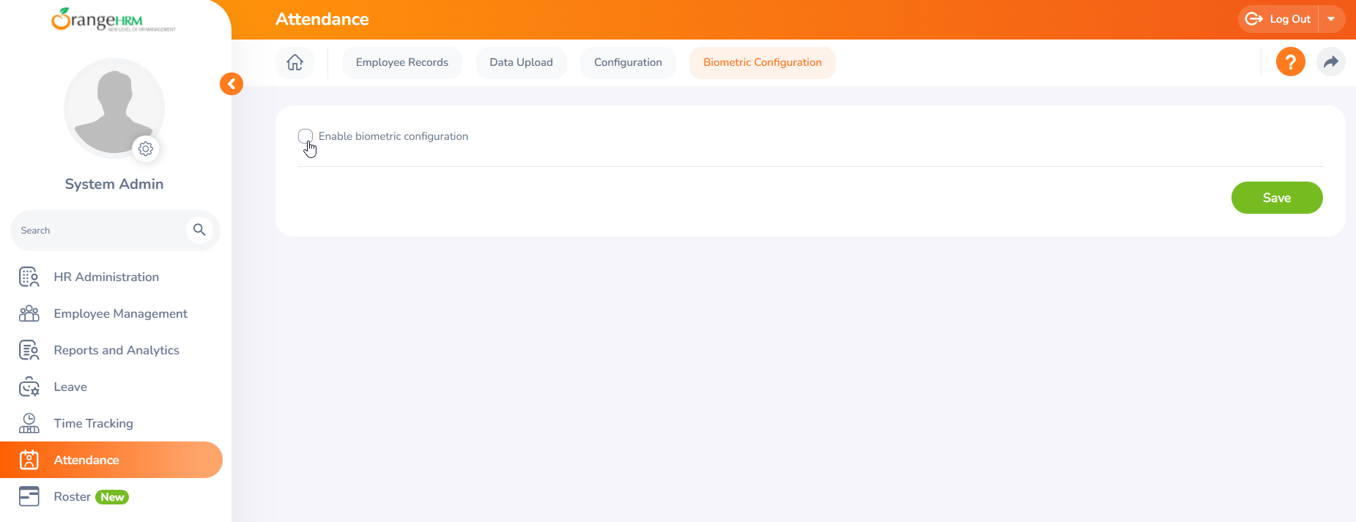Open the Configuration tab

pyautogui.click(x=628, y=62)
